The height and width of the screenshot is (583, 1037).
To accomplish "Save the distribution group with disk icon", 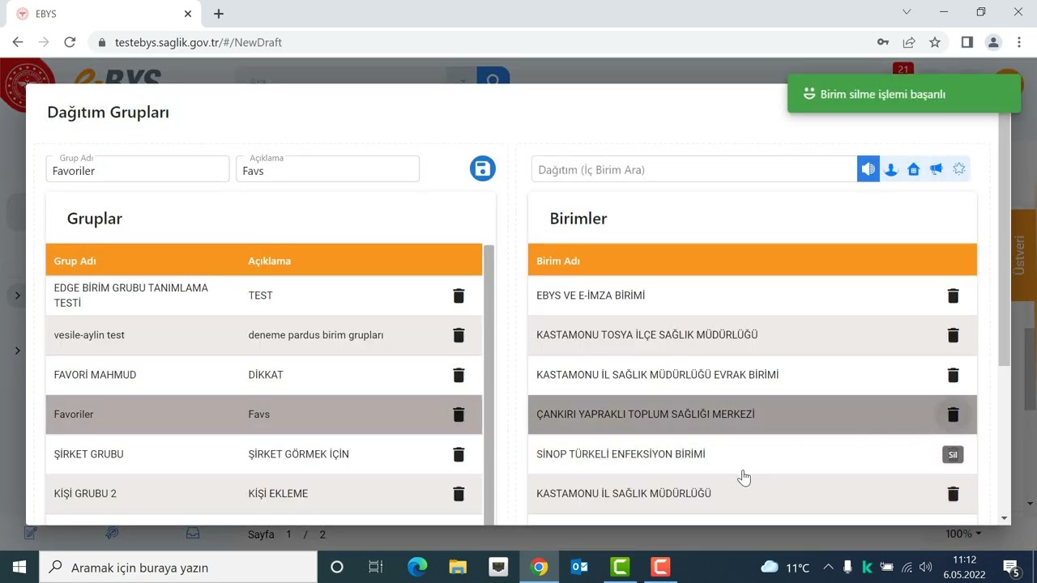I will pyautogui.click(x=482, y=168).
